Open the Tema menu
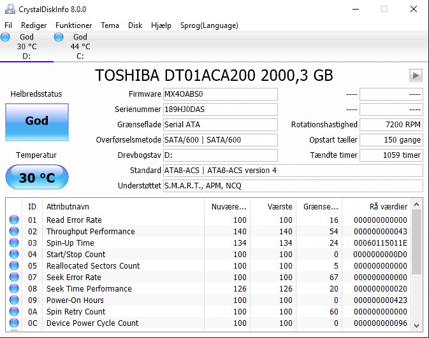The image size is (429, 338). pyautogui.click(x=110, y=25)
